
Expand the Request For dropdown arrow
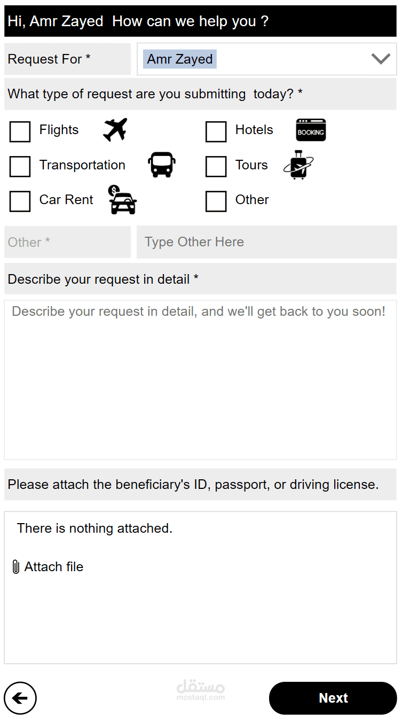[x=381, y=59]
